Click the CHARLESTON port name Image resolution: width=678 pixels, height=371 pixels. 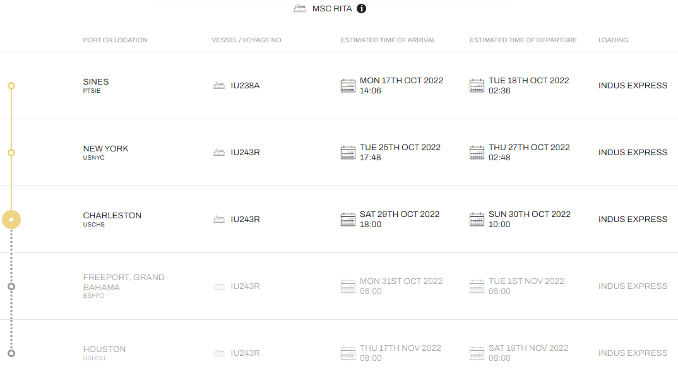pyautogui.click(x=112, y=215)
